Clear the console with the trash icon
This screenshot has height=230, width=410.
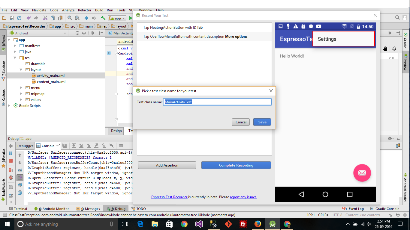(20, 193)
